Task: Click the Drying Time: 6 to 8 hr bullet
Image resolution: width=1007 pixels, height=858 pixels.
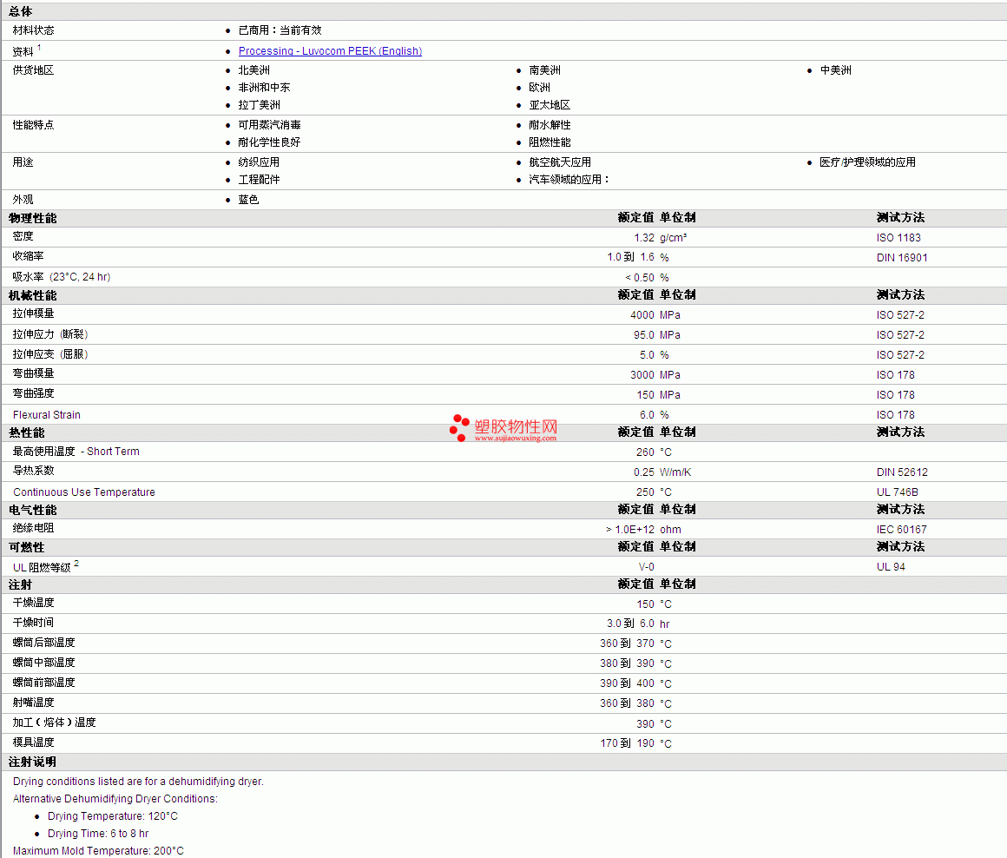Action: pos(98,834)
